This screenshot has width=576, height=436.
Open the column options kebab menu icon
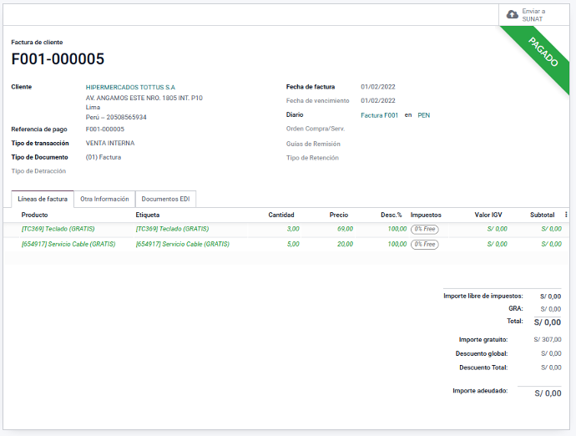[566, 215]
